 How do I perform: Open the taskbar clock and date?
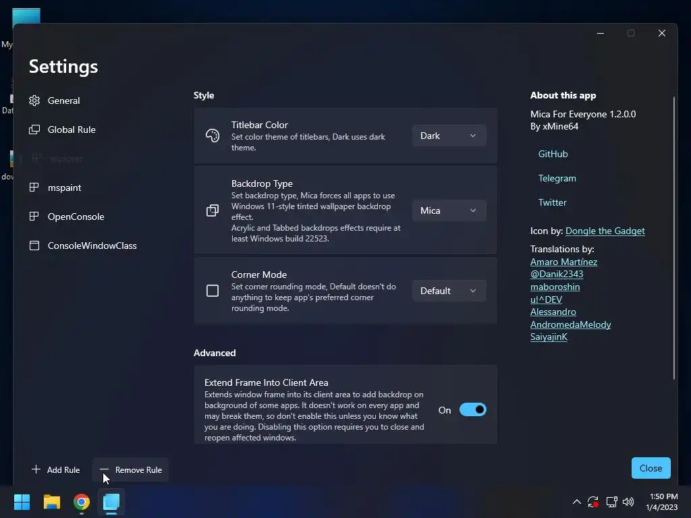(662, 502)
